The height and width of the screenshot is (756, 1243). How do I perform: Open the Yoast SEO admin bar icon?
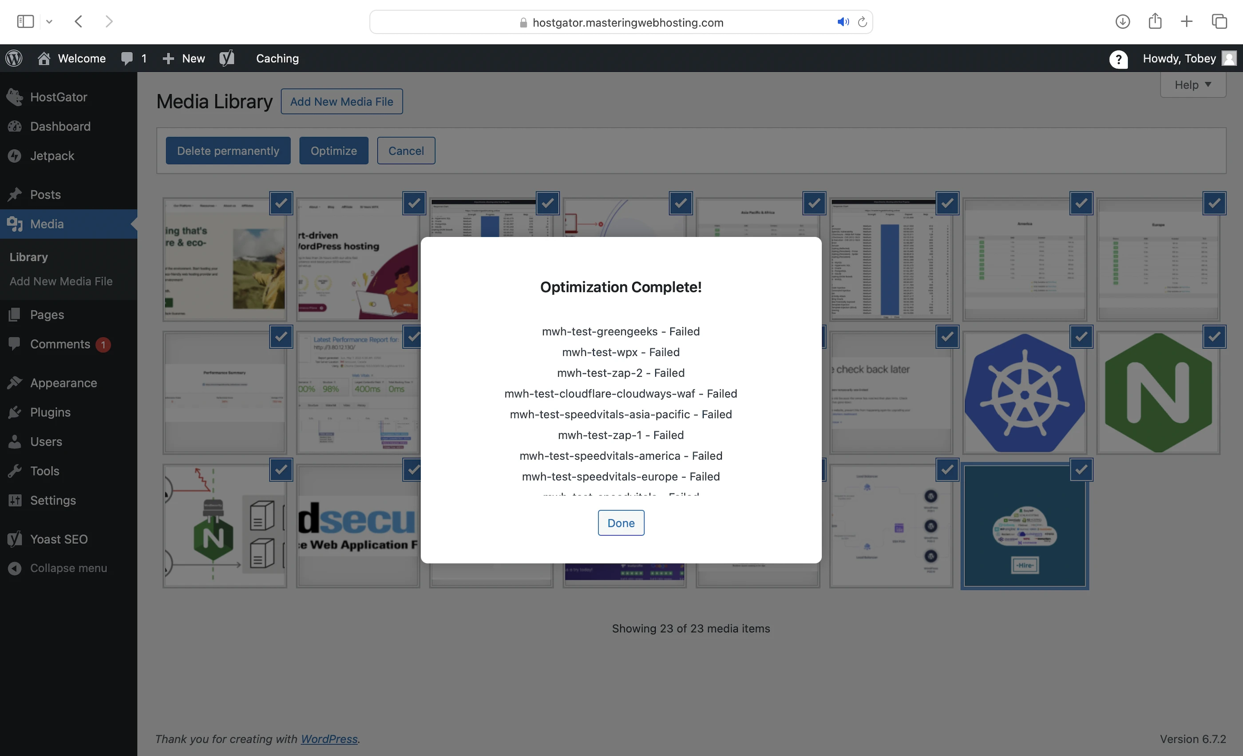point(227,59)
